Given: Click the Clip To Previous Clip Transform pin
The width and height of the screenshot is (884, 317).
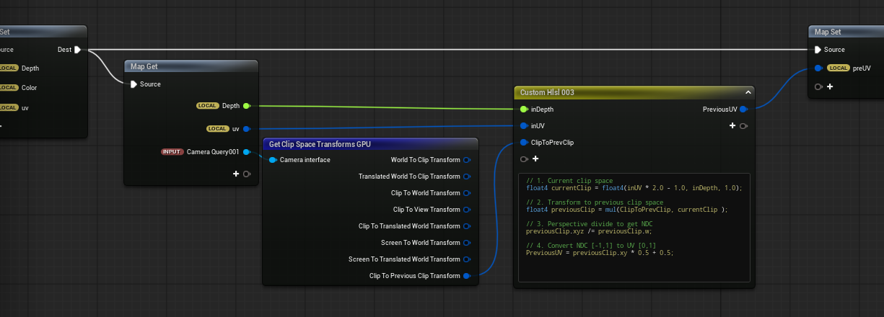Looking at the screenshot, I should tap(466, 276).
